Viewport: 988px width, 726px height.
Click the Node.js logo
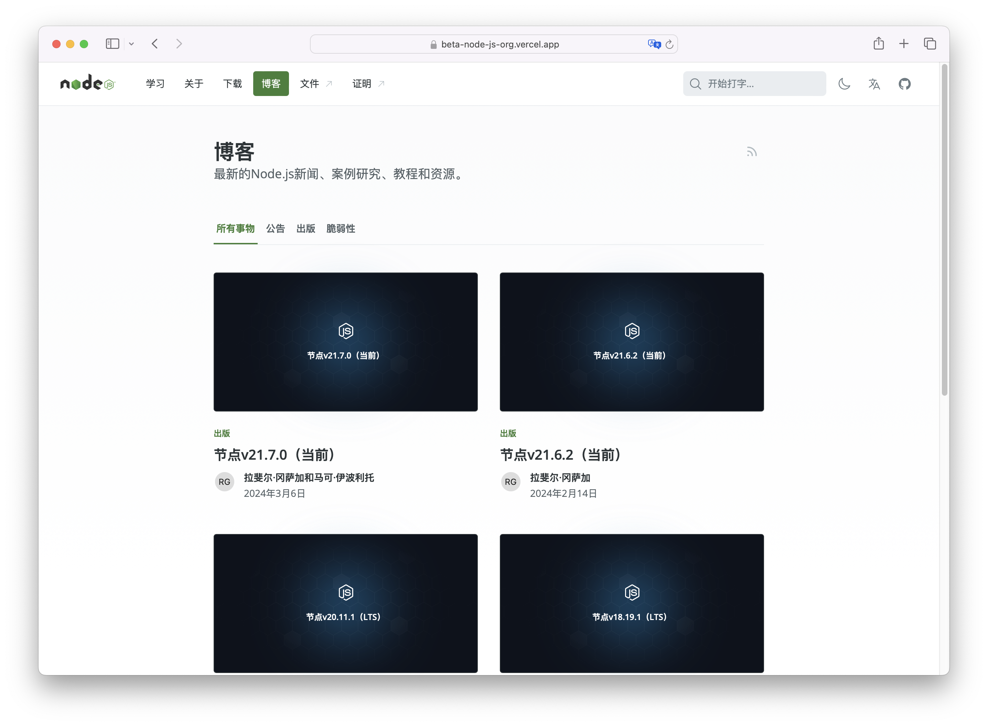pos(87,83)
